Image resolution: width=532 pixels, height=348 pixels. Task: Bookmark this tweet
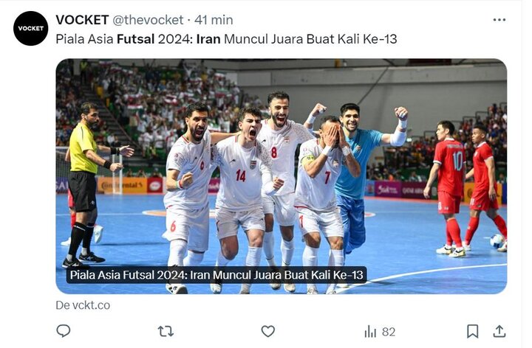[472, 332]
